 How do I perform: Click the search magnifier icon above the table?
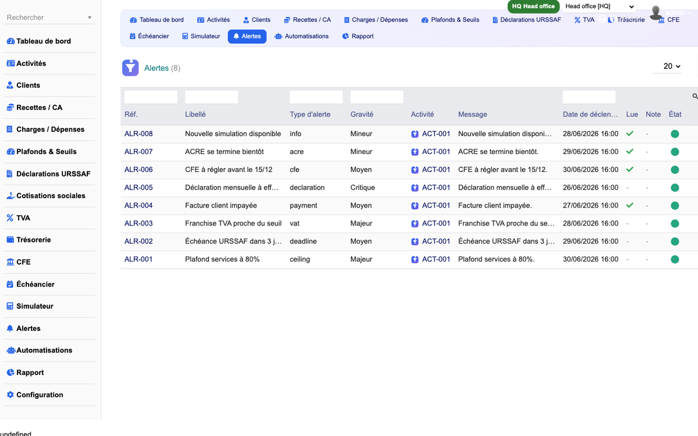695,97
